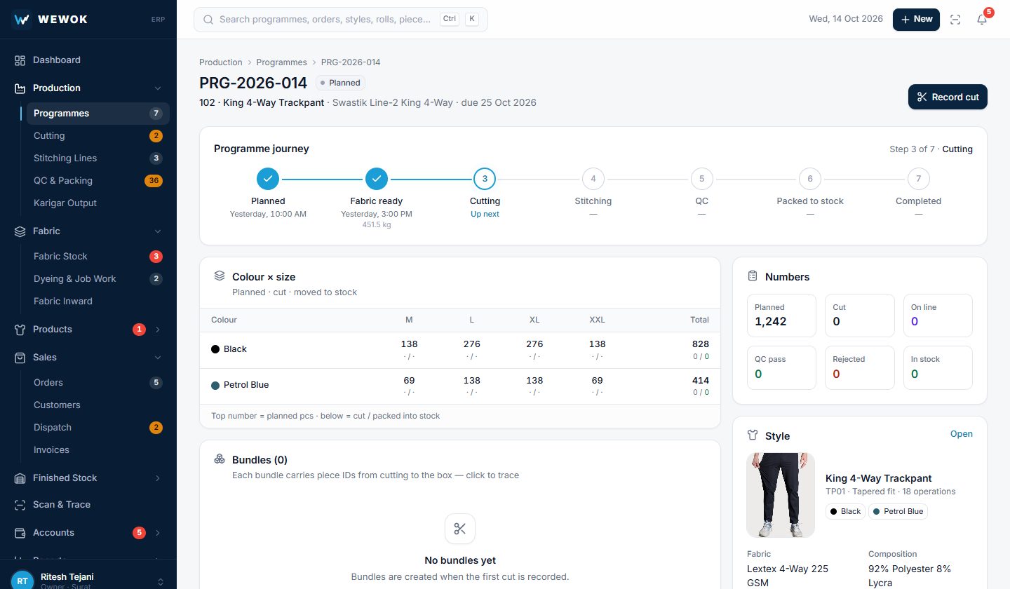Expand the Accounts section chevron
The height and width of the screenshot is (589, 1010).
(158, 533)
